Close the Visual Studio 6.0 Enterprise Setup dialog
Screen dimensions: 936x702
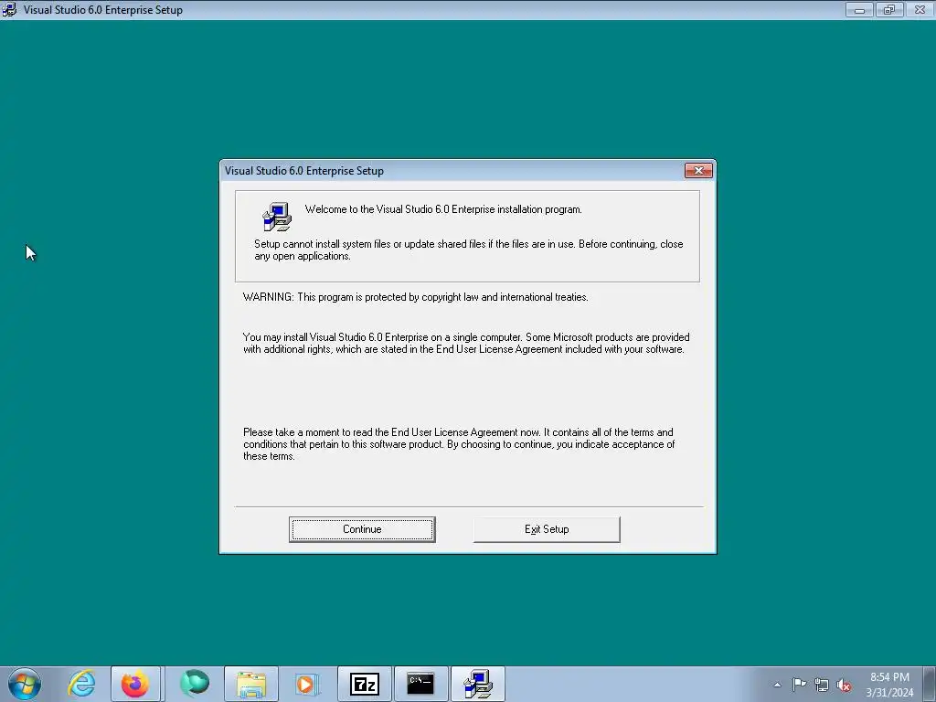click(x=698, y=171)
